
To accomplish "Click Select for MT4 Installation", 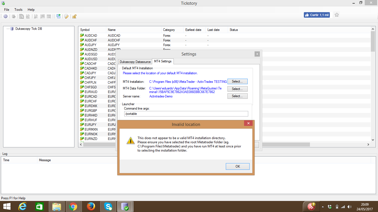I will pyautogui.click(x=237, y=81).
